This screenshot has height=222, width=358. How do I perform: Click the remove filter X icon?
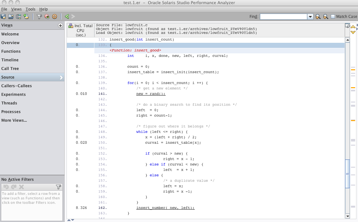(21, 187)
